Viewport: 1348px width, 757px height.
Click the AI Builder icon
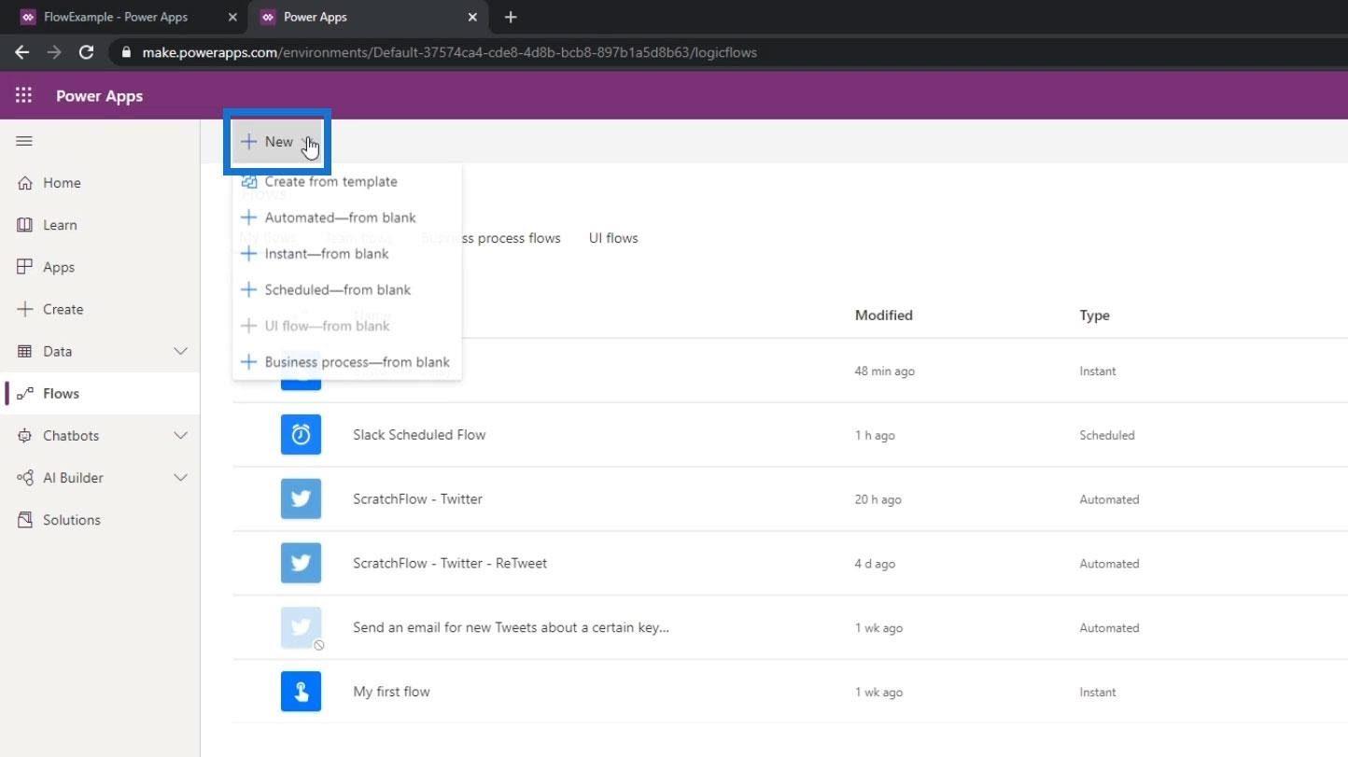[25, 478]
